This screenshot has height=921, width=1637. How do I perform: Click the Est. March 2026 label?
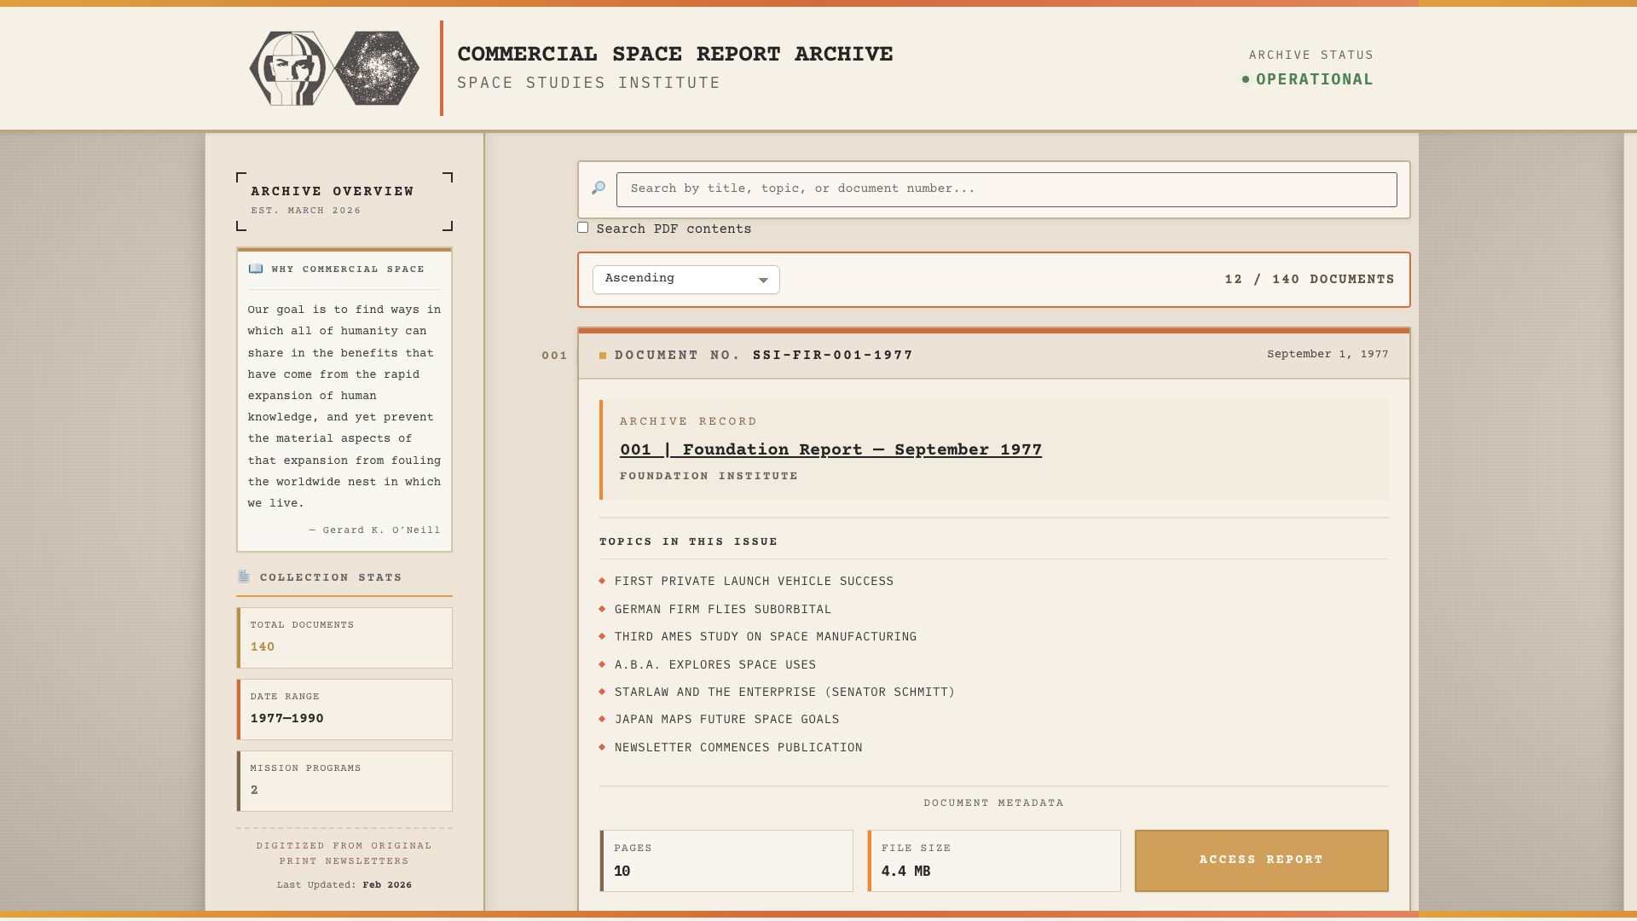[x=306, y=211]
